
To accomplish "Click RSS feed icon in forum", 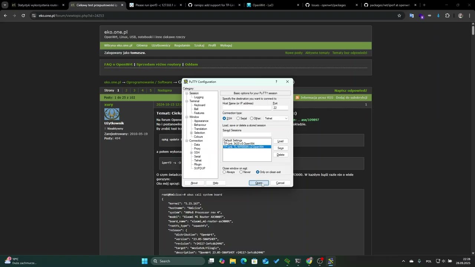I will tap(297, 98).
